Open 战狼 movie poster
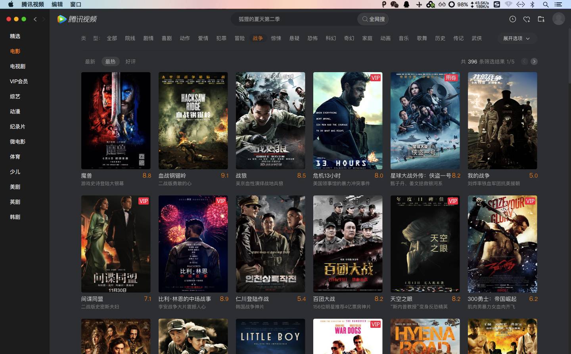 (x=270, y=121)
